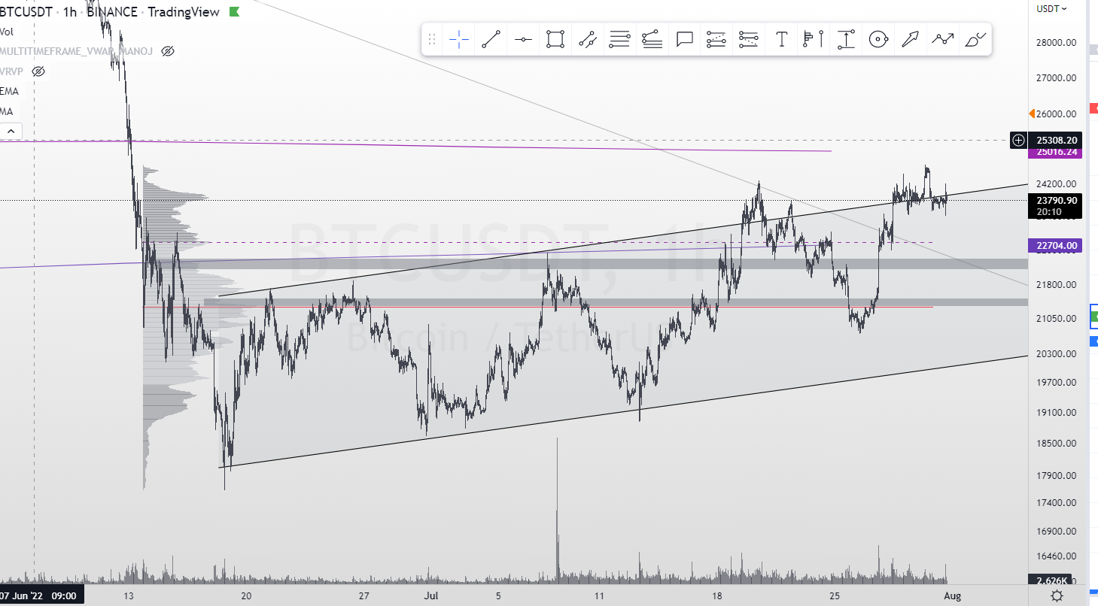This screenshot has height=606, width=1098.
Task: Click the EMA indicator label
Action: click(10, 91)
